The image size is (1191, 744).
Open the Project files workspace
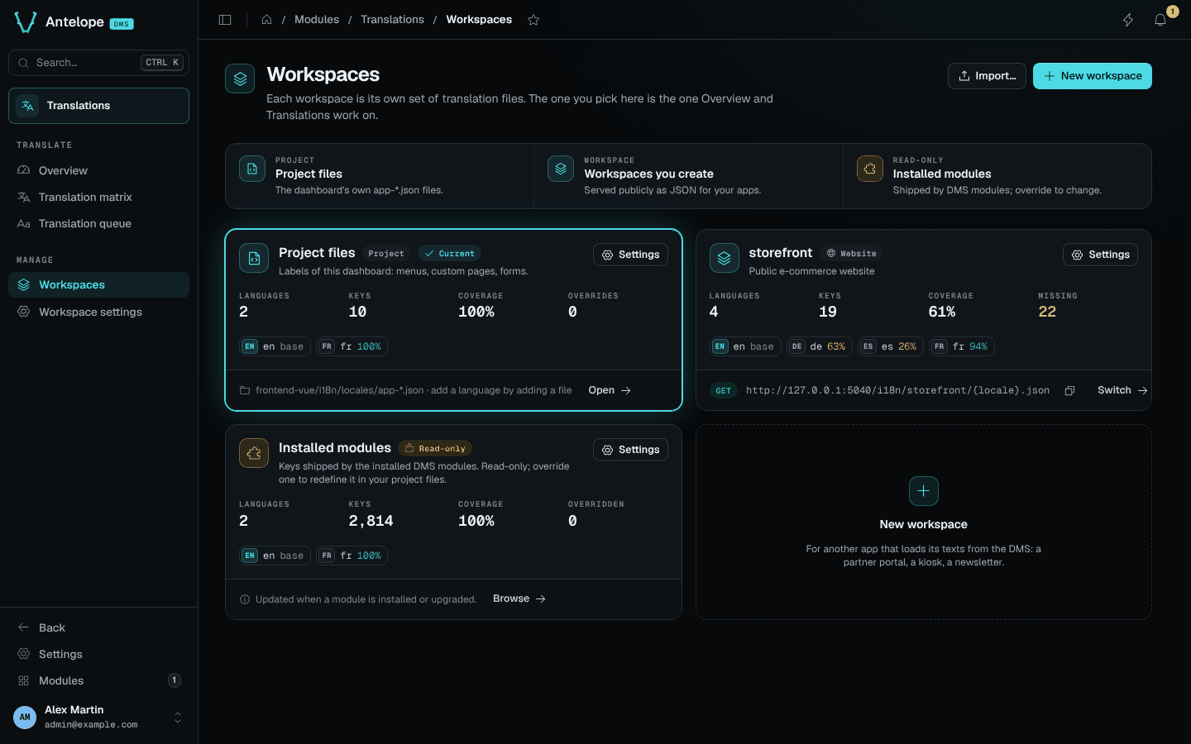coord(610,390)
